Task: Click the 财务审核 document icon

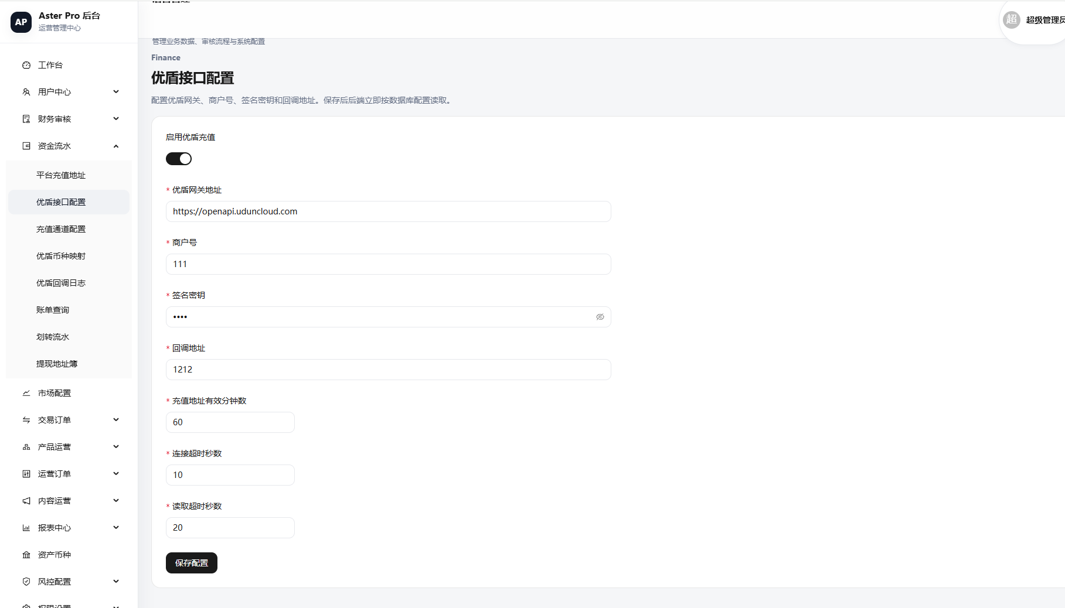Action: point(26,119)
